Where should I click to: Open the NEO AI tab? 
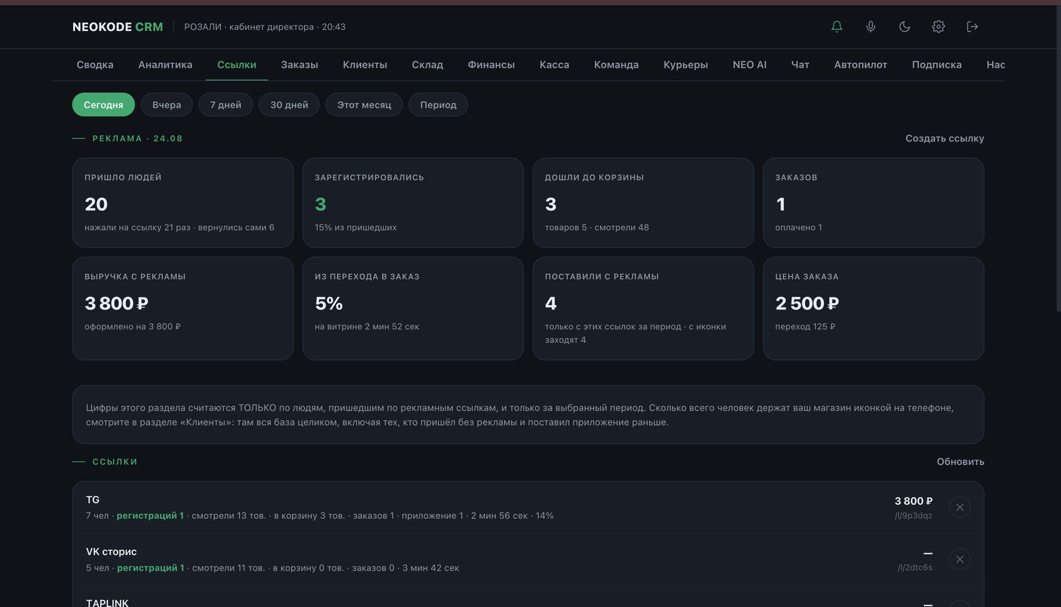(749, 64)
